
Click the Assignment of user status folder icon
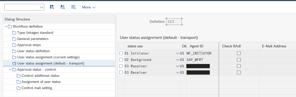[18, 82]
